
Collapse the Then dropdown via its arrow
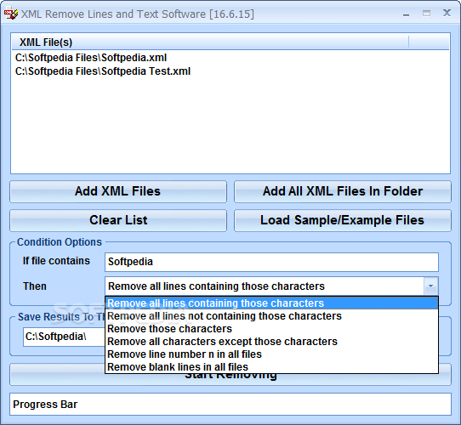[430, 286]
